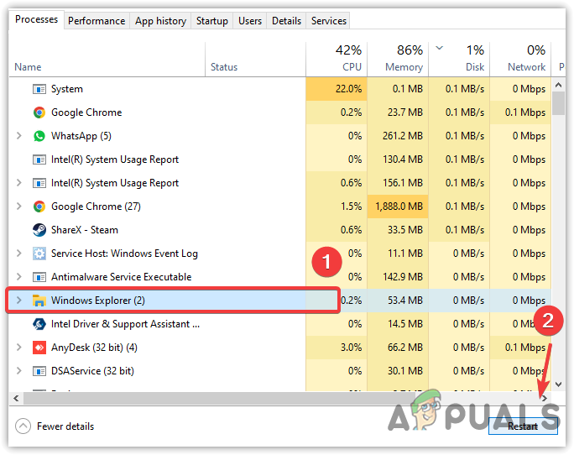Click the ShareX - Steam icon
Image resolution: width=574 pixels, height=455 pixels.
(39, 230)
